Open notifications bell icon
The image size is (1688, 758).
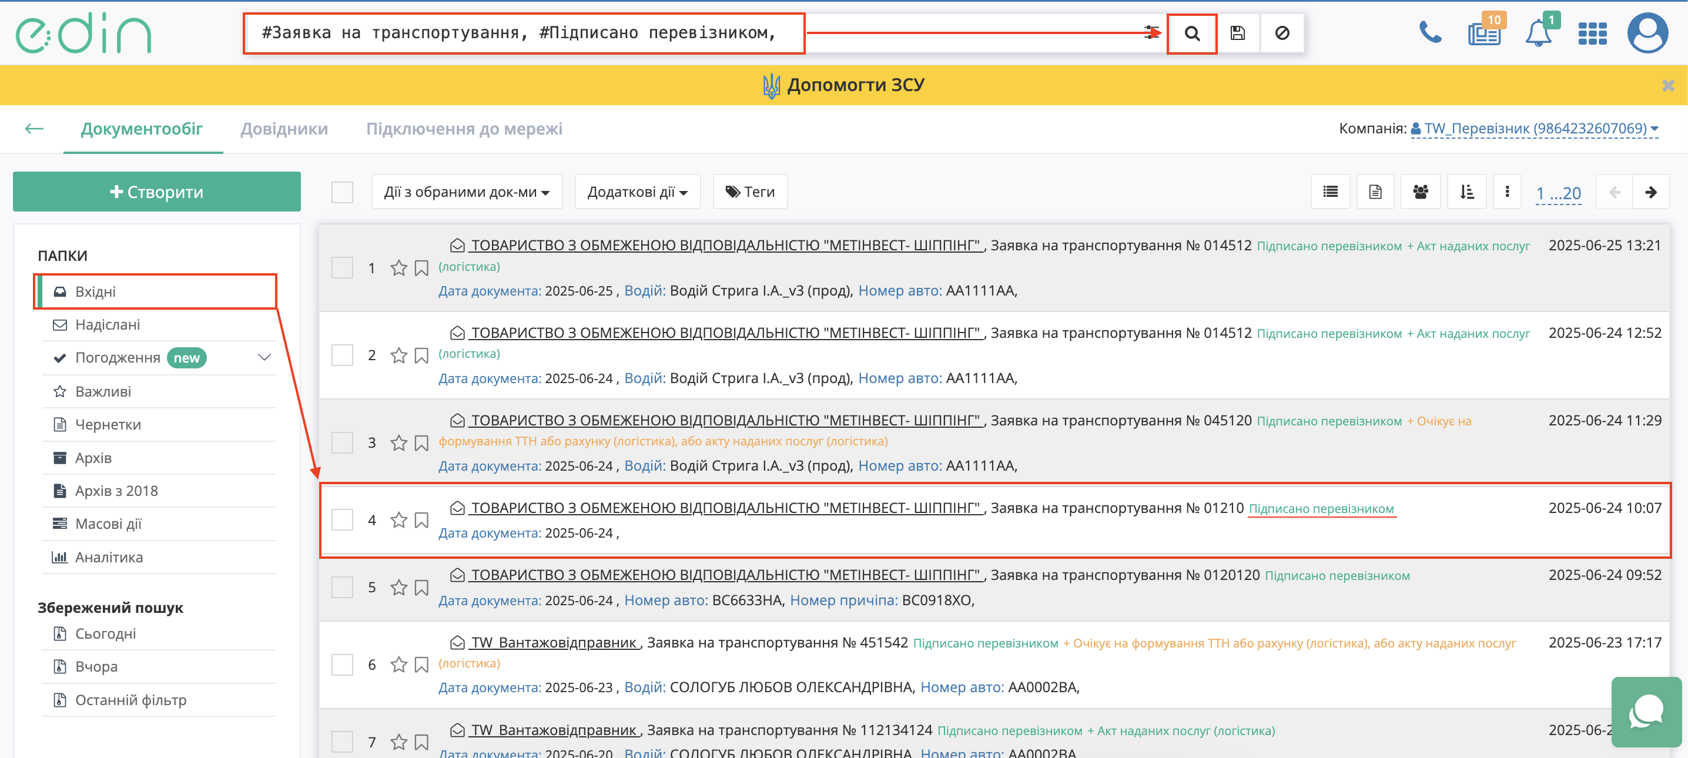pos(1538,33)
